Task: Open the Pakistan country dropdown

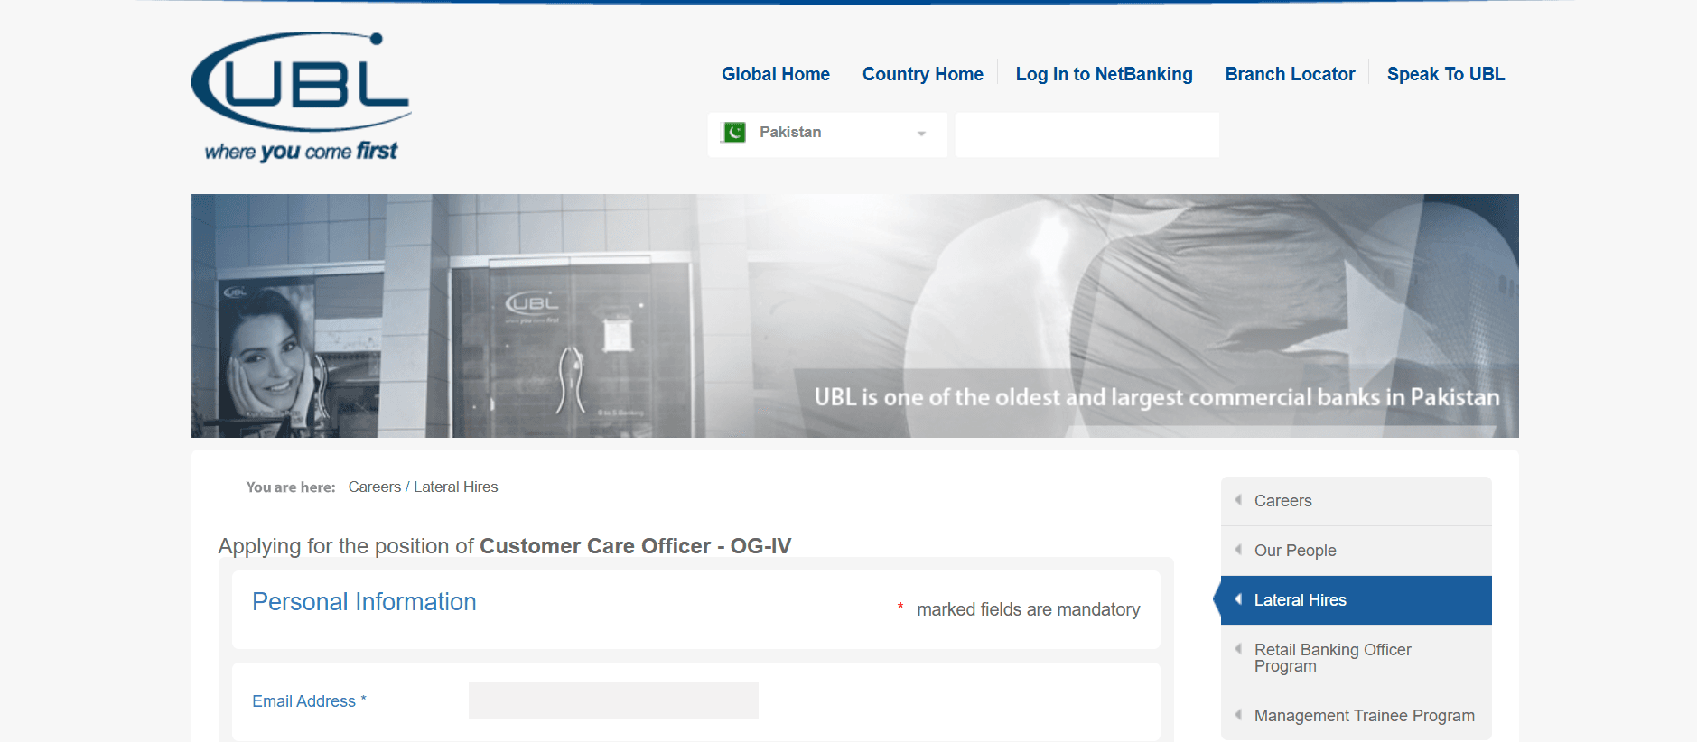Action: pos(826,134)
